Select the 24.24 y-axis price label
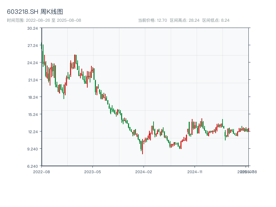This screenshot has height=207, width=276. 32,62
